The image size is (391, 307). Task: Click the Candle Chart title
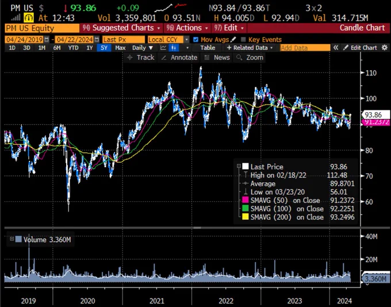coord(362,28)
